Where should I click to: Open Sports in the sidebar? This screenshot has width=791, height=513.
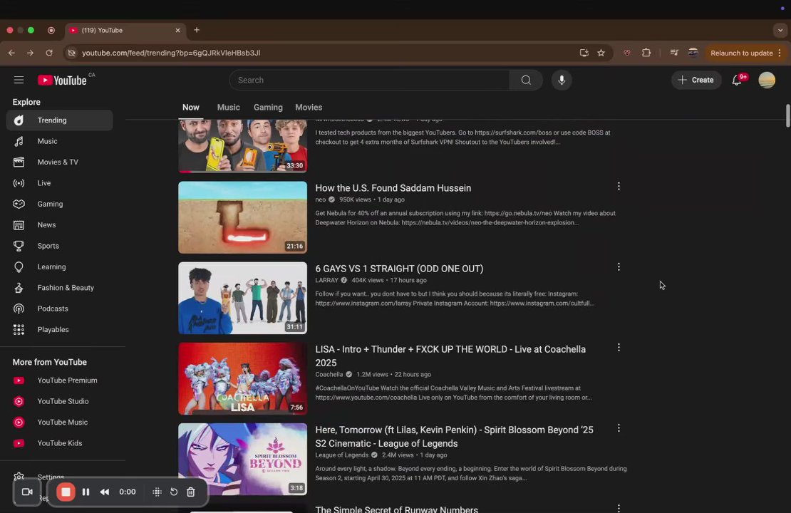pyautogui.click(x=60, y=246)
